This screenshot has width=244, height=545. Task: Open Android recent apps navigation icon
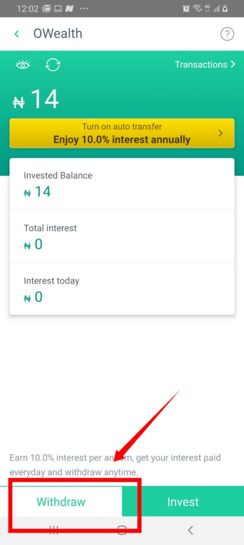pyautogui.click(x=54, y=530)
